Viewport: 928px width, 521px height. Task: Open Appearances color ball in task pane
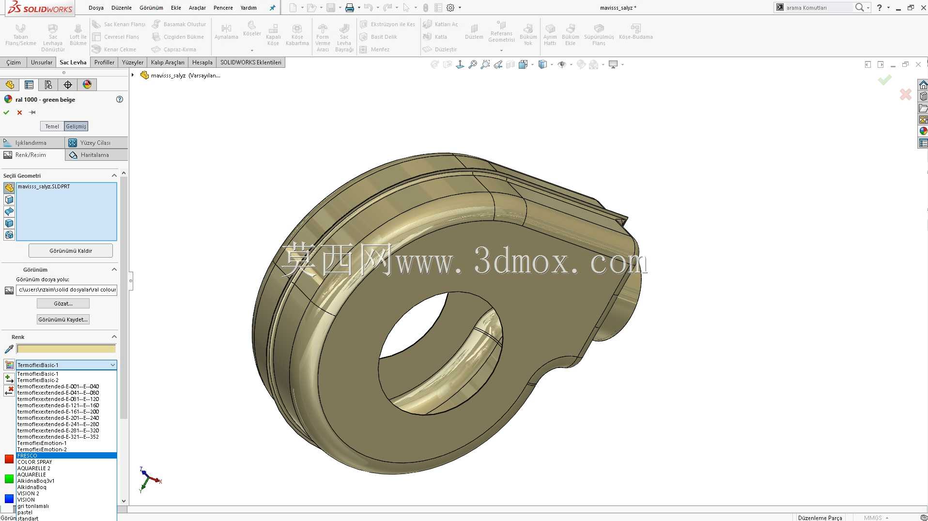click(x=923, y=131)
